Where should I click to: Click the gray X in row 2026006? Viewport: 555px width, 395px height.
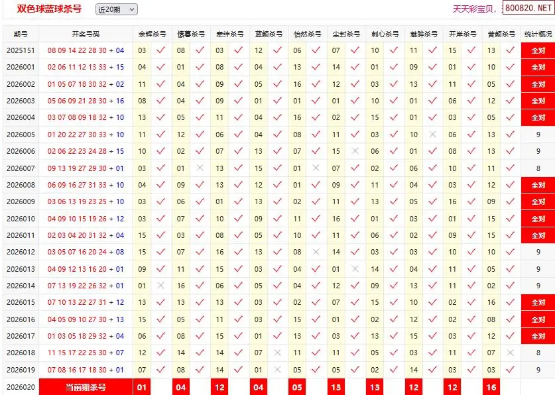tap(355, 151)
